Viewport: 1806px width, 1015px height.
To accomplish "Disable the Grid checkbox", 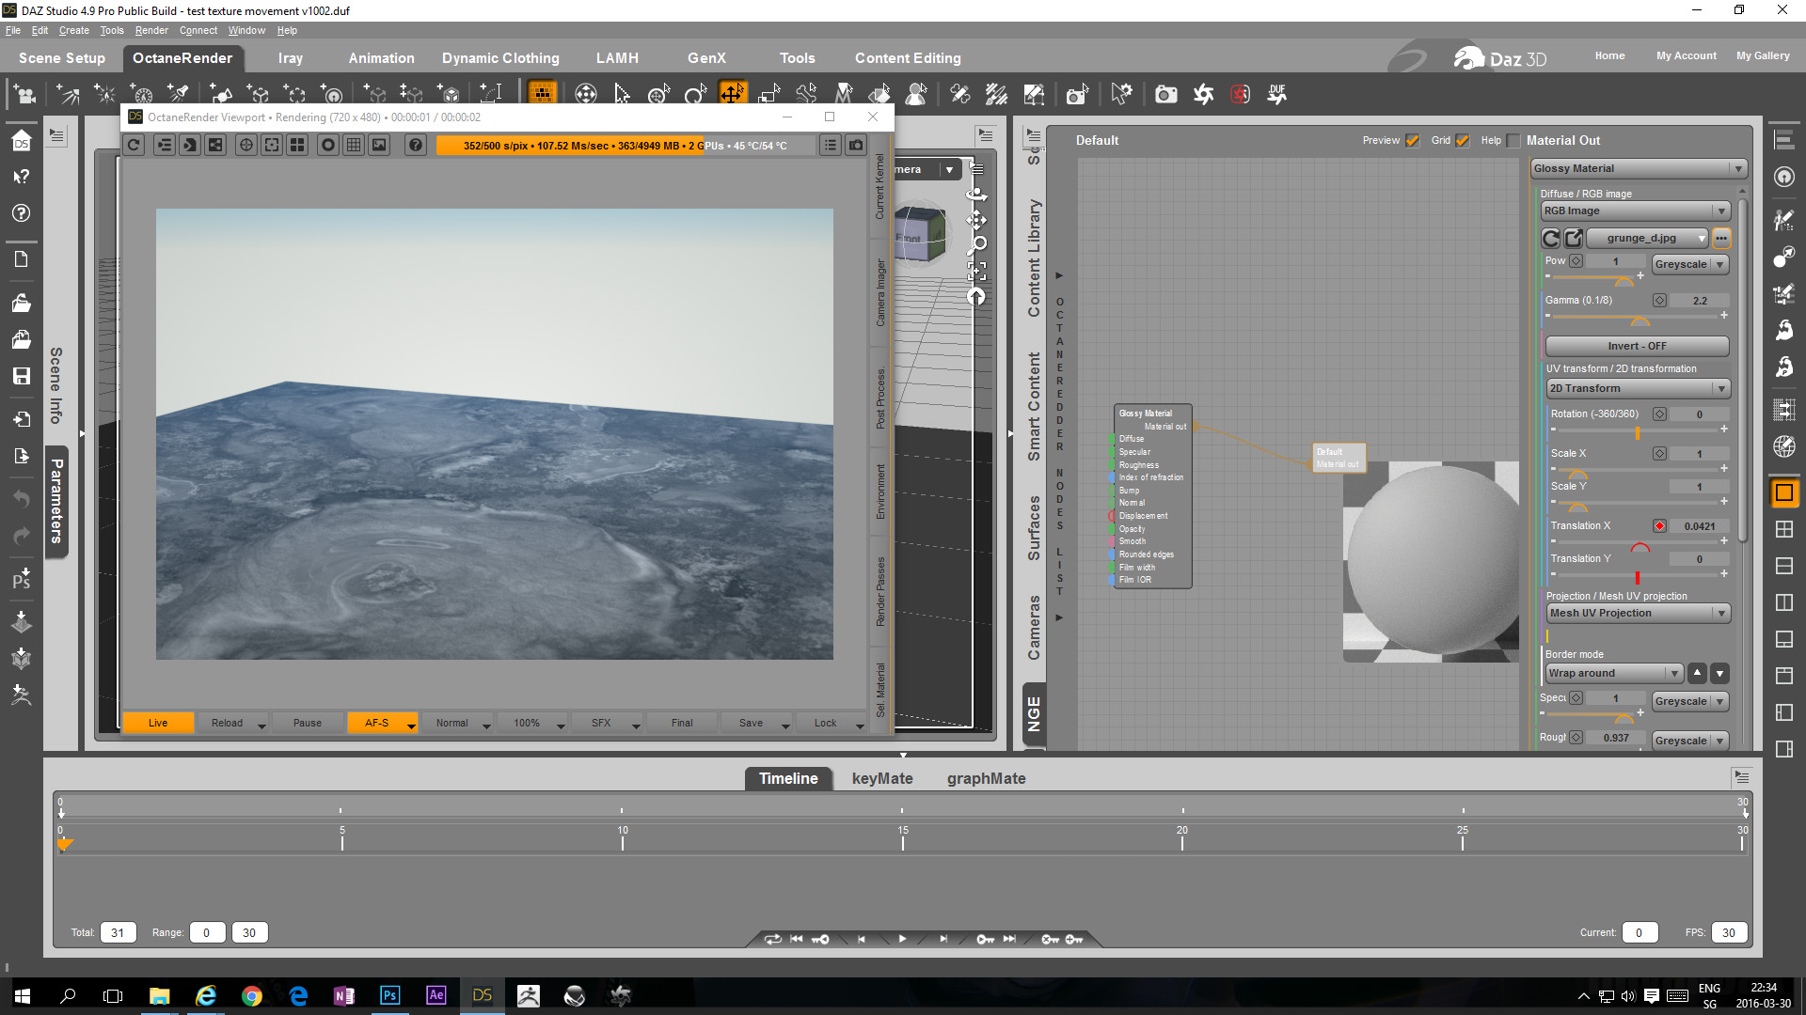I will (1462, 141).
